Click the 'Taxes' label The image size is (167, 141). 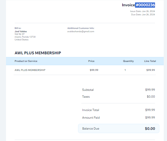pos(86,97)
